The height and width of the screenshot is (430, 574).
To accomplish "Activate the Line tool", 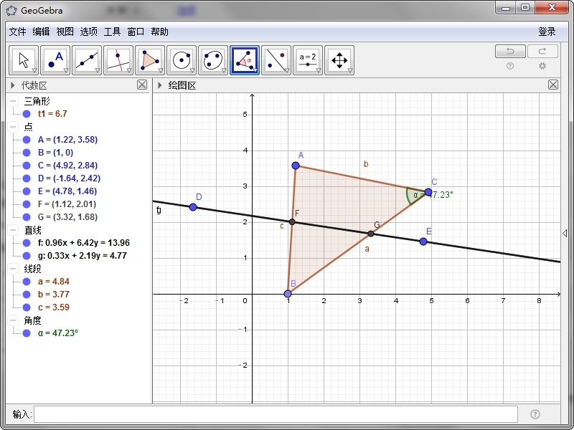I will point(86,59).
